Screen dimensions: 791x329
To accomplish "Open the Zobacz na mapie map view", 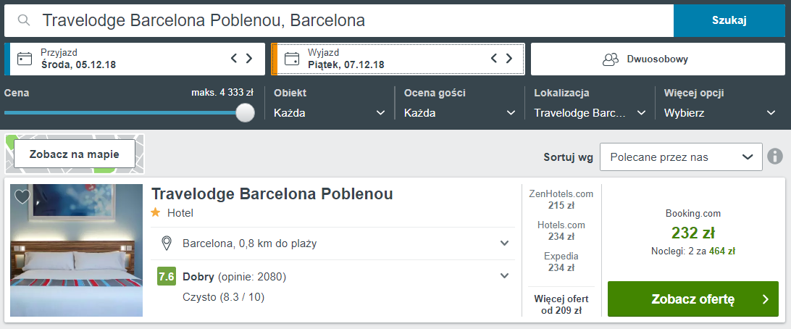I will click(75, 154).
